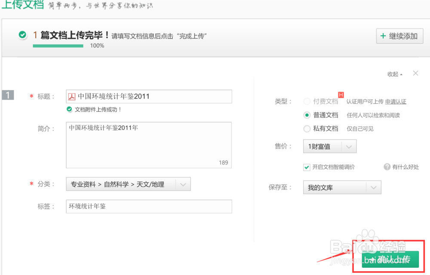Image resolution: width=430 pixels, height=275 pixels.
Task: Click the red H badge icon
Action: tap(341, 95)
